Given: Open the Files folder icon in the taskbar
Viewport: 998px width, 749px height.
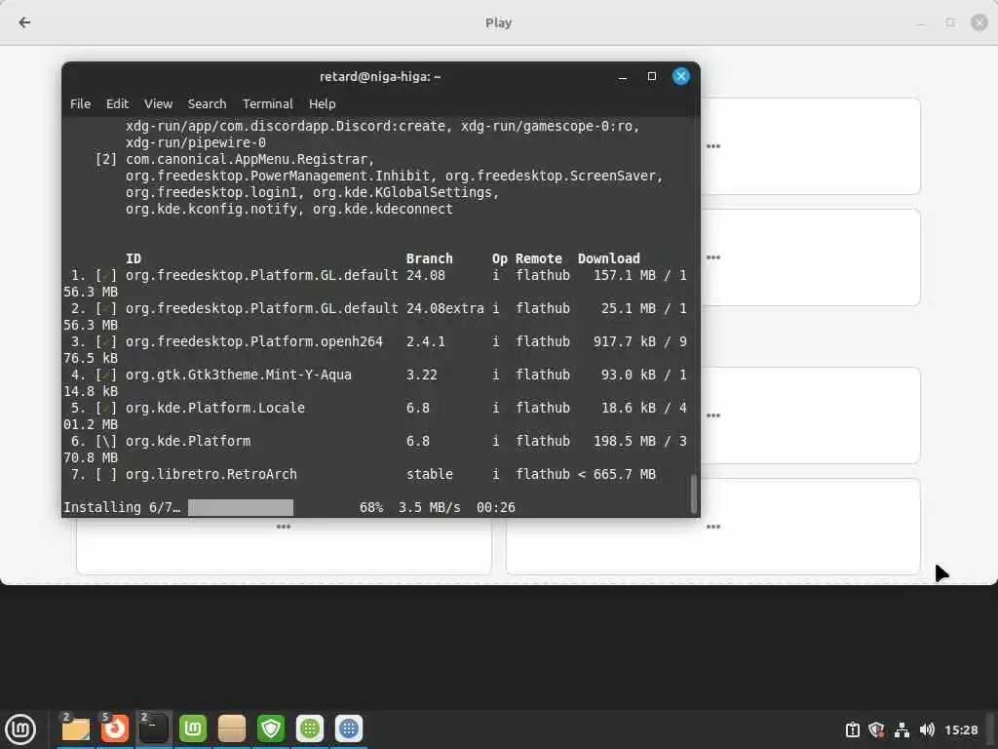Looking at the screenshot, I should pos(76,729).
